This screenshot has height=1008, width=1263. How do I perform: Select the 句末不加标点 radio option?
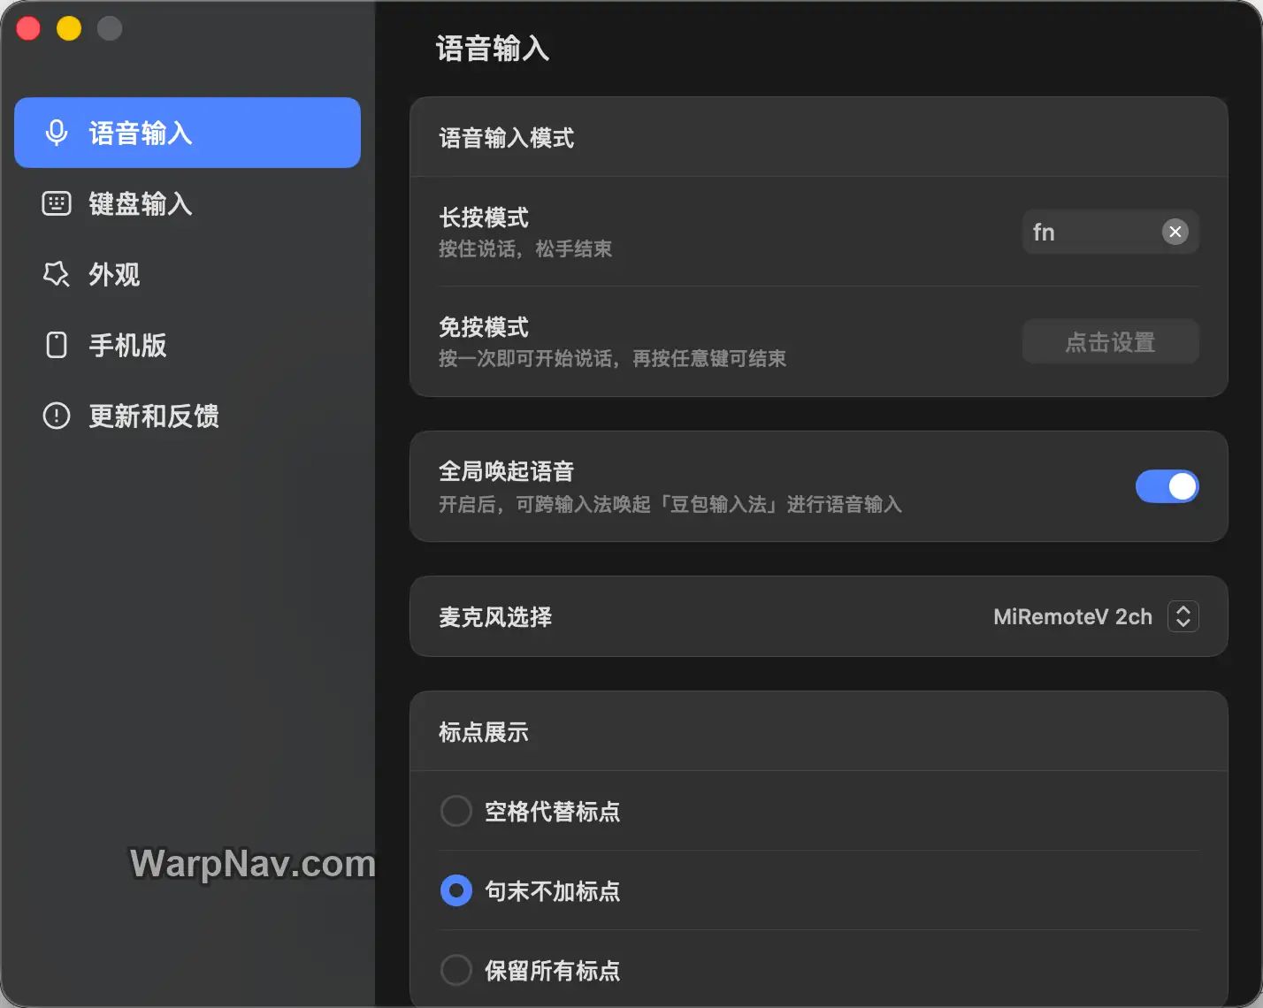456,890
